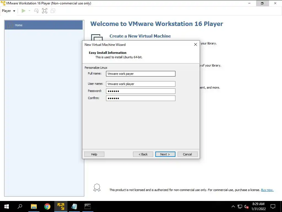
Task: Cancel the New Virtual Machine Wizard
Action: pos(187,154)
